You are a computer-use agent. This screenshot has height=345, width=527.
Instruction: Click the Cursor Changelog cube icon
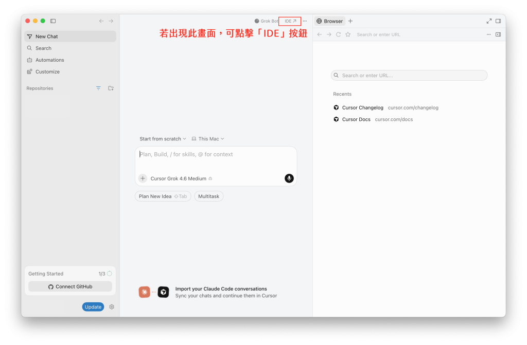[336, 107]
